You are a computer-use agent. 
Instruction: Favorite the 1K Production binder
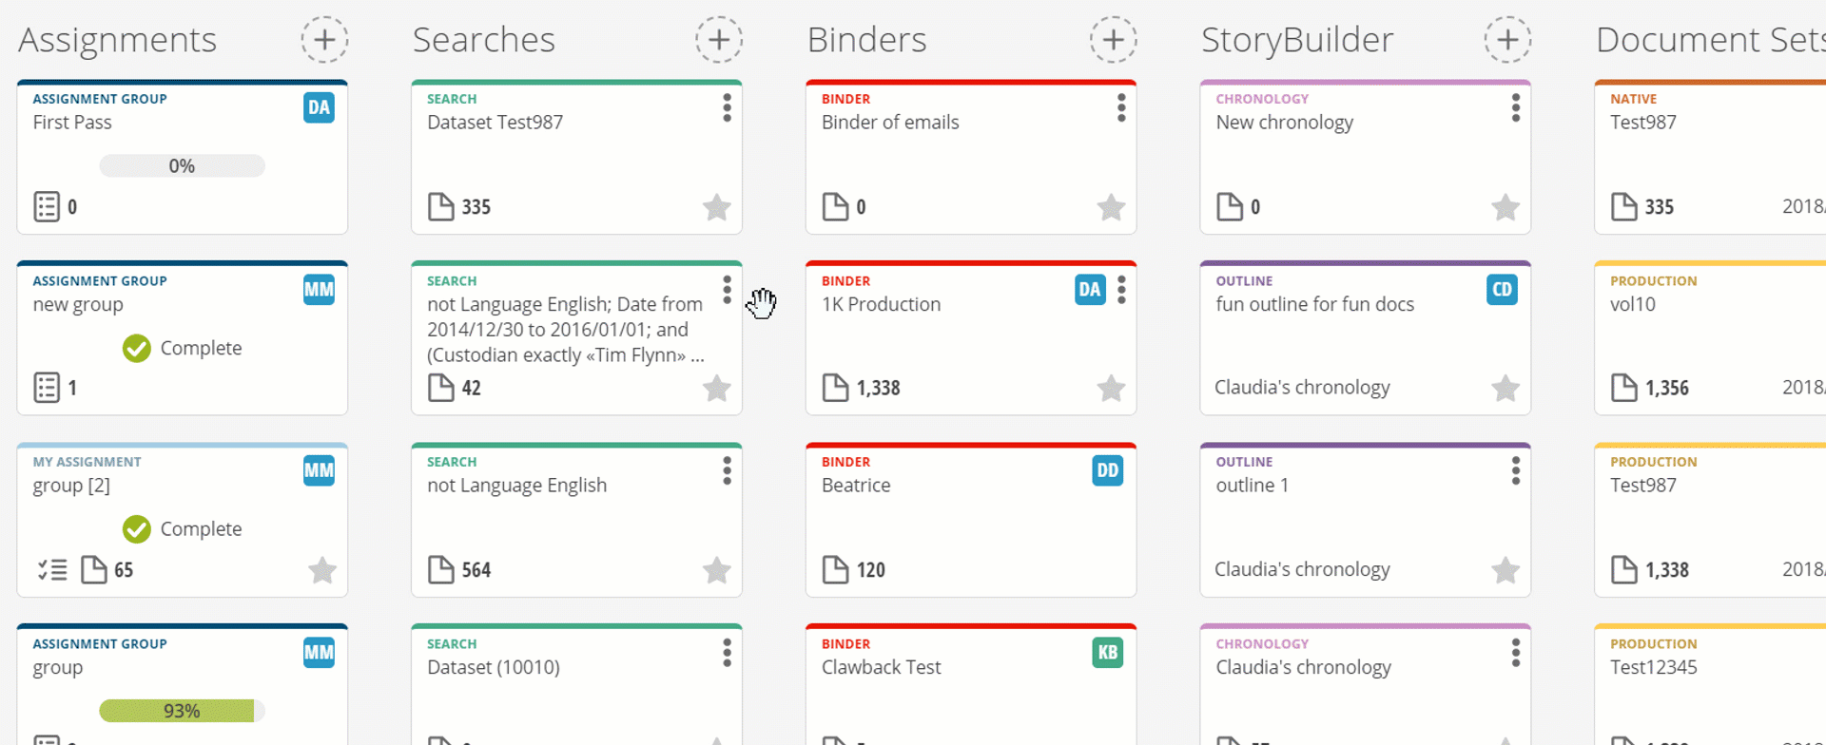click(x=1111, y=388)
